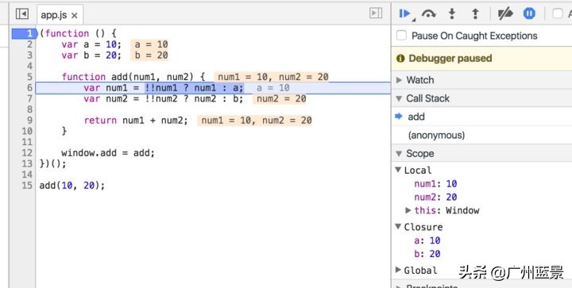Screen dimensions: 572x288
Task: Expand the Global scope
Action: click(x=398, y=270)
